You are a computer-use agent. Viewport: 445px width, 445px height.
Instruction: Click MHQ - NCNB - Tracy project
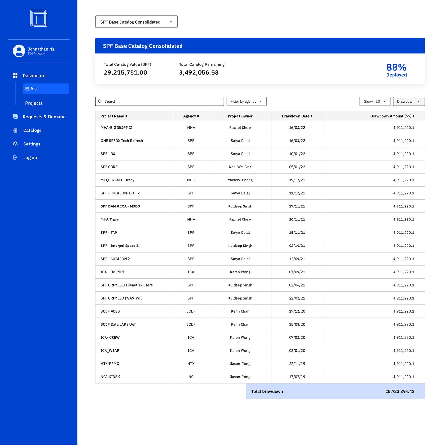point(117,180)
